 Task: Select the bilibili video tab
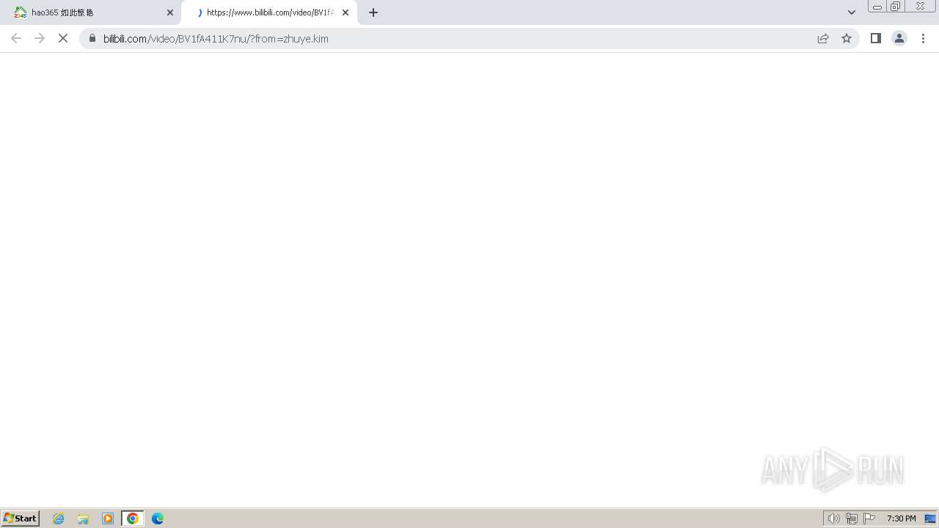coord(268,12)
